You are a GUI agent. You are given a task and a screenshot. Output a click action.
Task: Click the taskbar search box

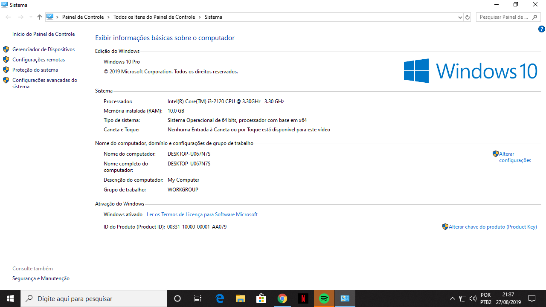pyautogui.click(x=94, y=298)
